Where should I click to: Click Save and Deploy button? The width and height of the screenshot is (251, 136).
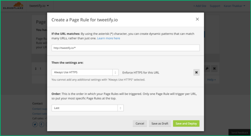tap(186, 123)
